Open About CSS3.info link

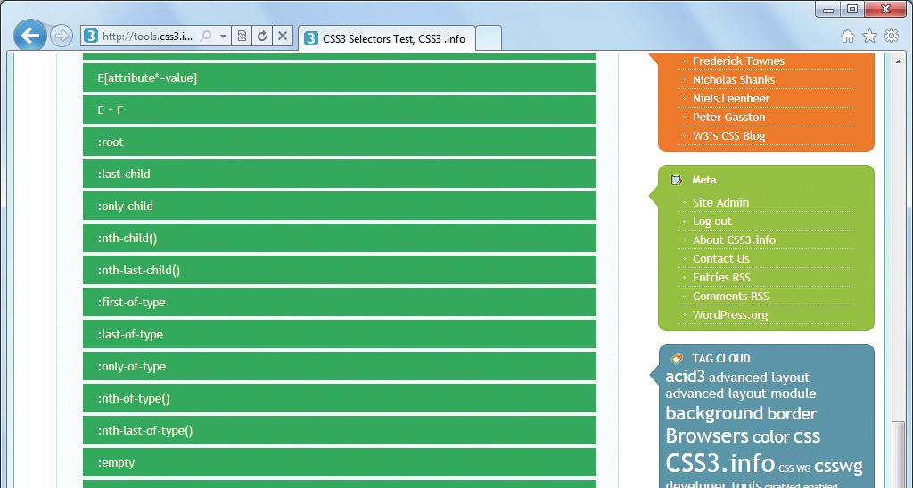tap(735, 240)
